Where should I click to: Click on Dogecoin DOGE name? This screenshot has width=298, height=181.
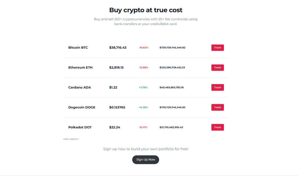pyautogui.click(x=82, y=107)
